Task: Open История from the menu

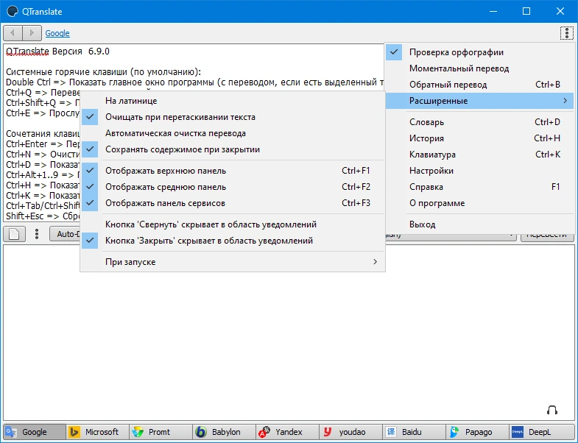Action: [479, 138]
